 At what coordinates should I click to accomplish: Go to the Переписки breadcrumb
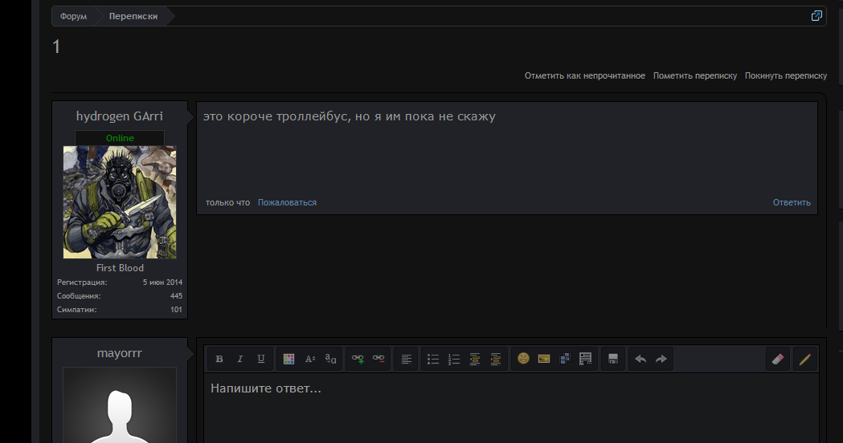[x=133, y=16]
